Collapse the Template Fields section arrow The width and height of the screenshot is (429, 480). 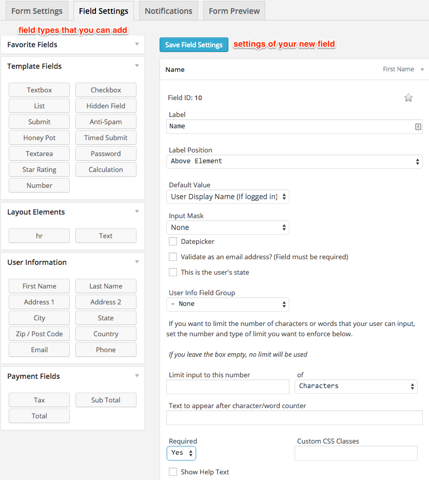(137, 66)
